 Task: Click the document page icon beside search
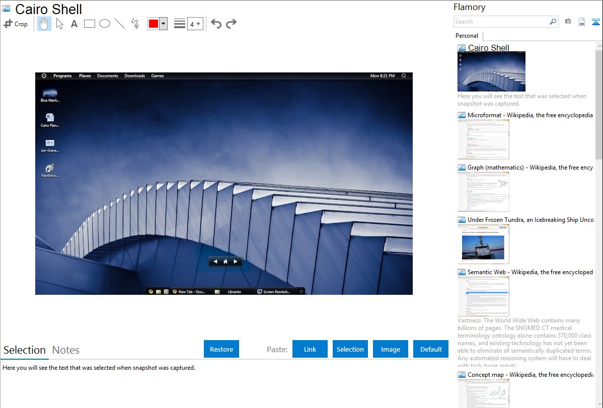coord(582,22)
